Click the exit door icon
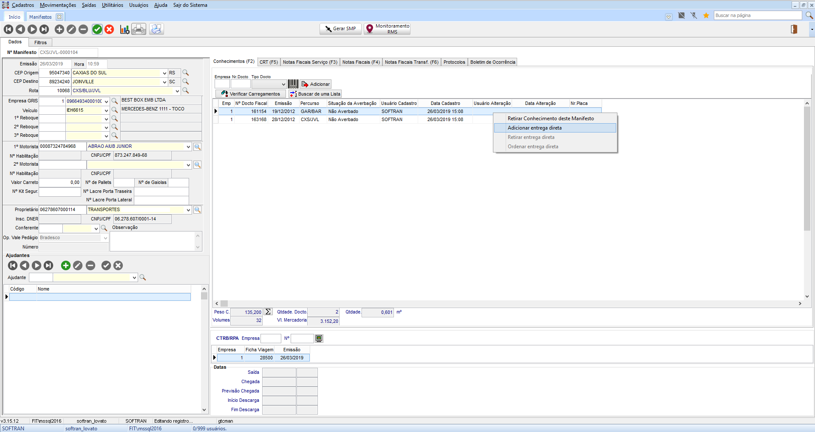Screen dimensions: 815x432 [794, 29]
